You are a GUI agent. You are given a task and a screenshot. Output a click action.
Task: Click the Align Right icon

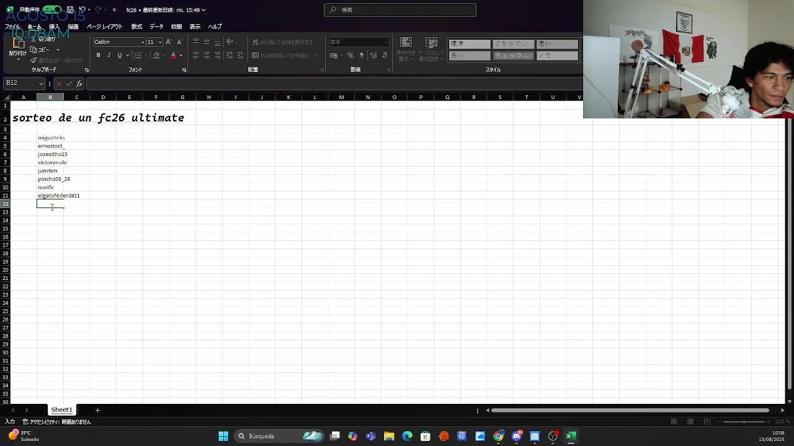217,55
